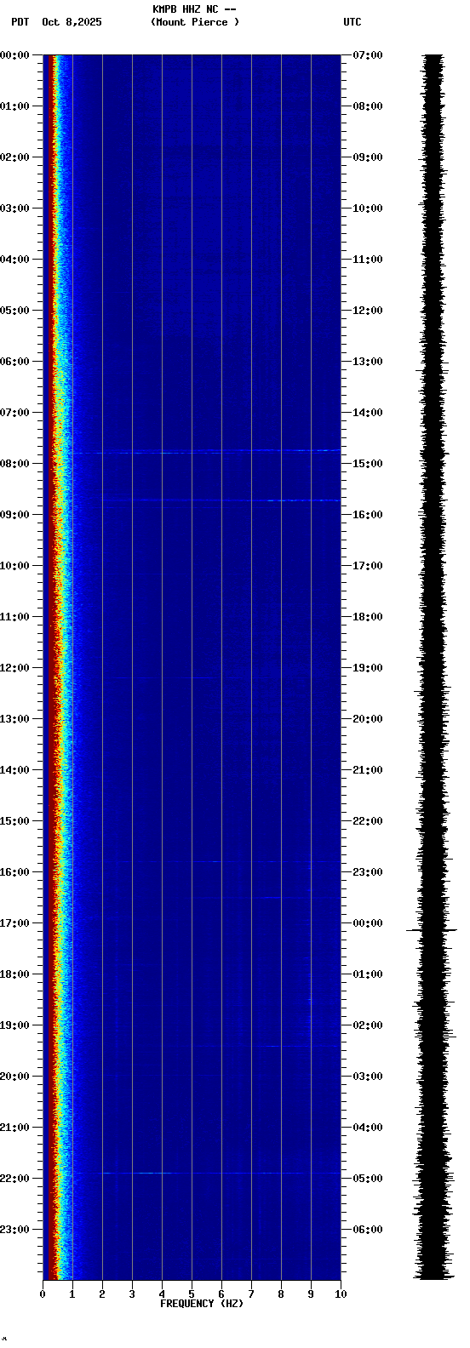Click the UTC timezone label
Viewport: 470px width, 1348px height.
[352, 22]
